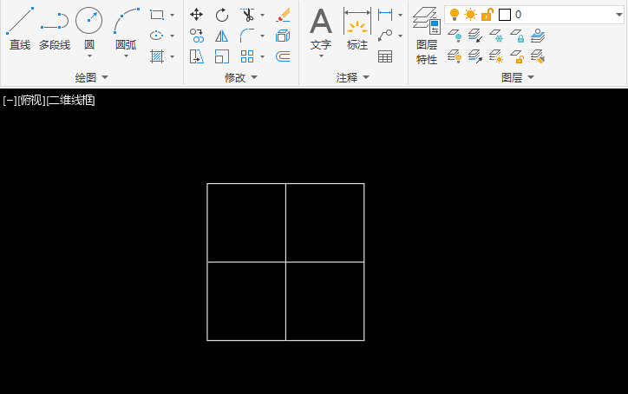The height and width of the screenshot is (394, 628).
Task: Click the layer Off tool icon
Action: coord(455,36)
